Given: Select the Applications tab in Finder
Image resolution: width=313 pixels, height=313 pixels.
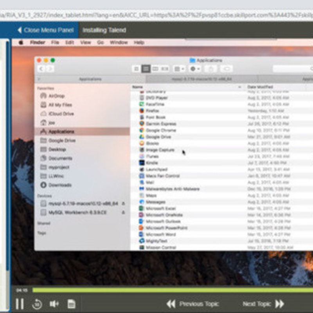Looking at the screenshot, I should 90,79.
